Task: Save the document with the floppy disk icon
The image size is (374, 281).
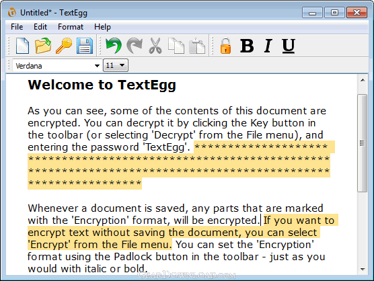Action: [85, 46]
